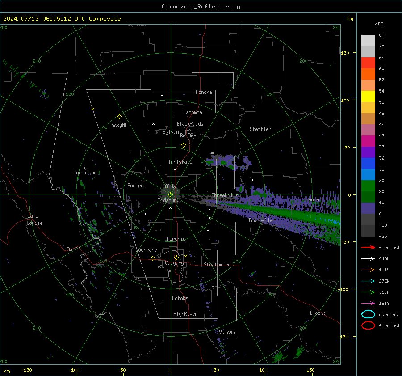Click the yellow diamond marker near Cochrane
Viewport: 402px width, 376px height.
(153, 258)
